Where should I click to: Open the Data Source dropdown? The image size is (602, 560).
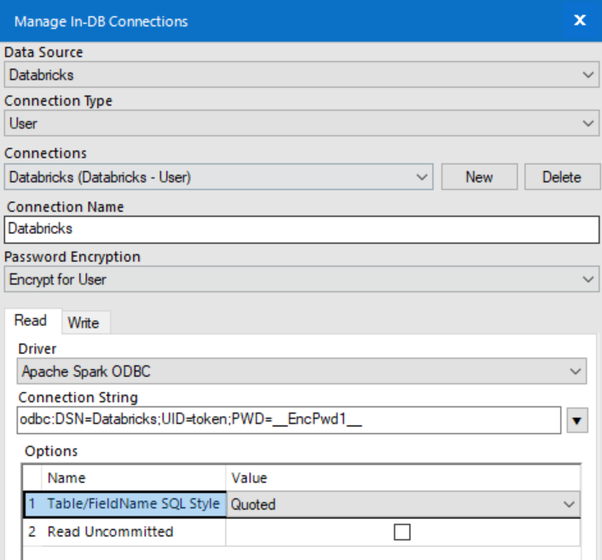click(x=300, y=75)
